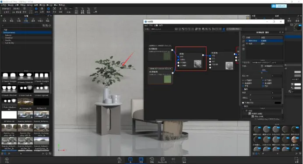Select the 3 Point Dark 4K thumbnail
The width and height of the screenshot is (303, 164).
(x=25, y=89)
